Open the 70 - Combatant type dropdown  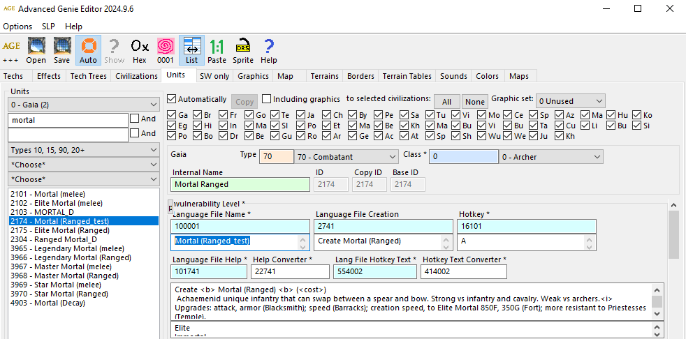[346, 157]
